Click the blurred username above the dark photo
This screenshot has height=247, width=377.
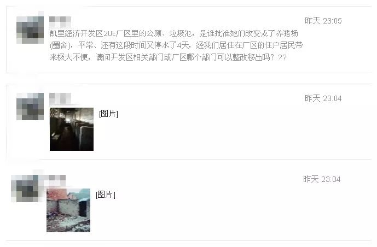tap(60, 98)
